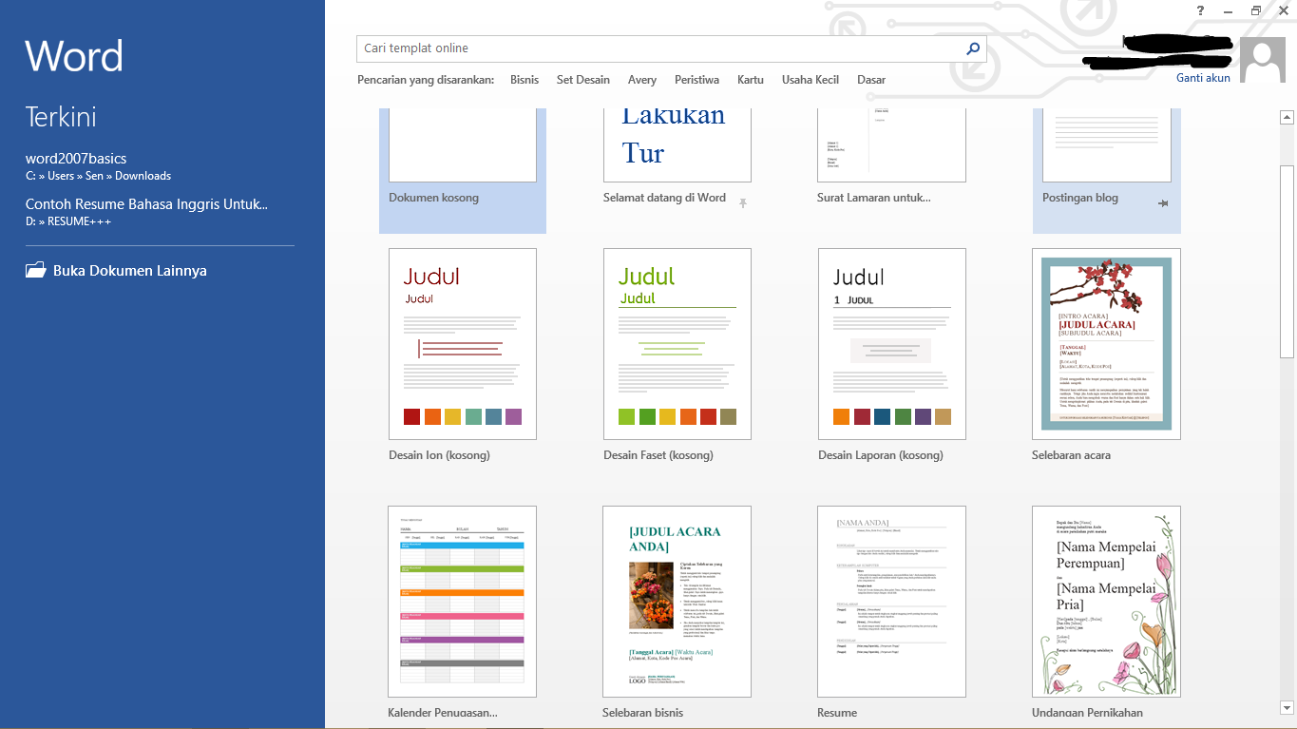
Task: Select the Surat Lamaran template thumbnail
Action: pyautogui.click(x=892, y=144)
